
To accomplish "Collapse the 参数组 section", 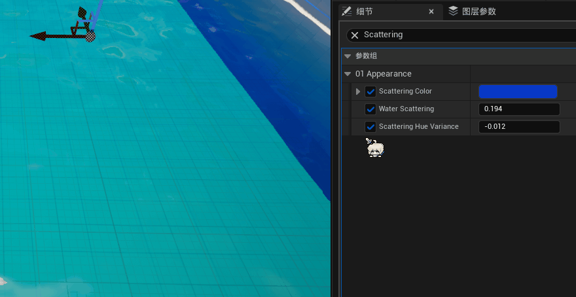I will pos(348,56).
